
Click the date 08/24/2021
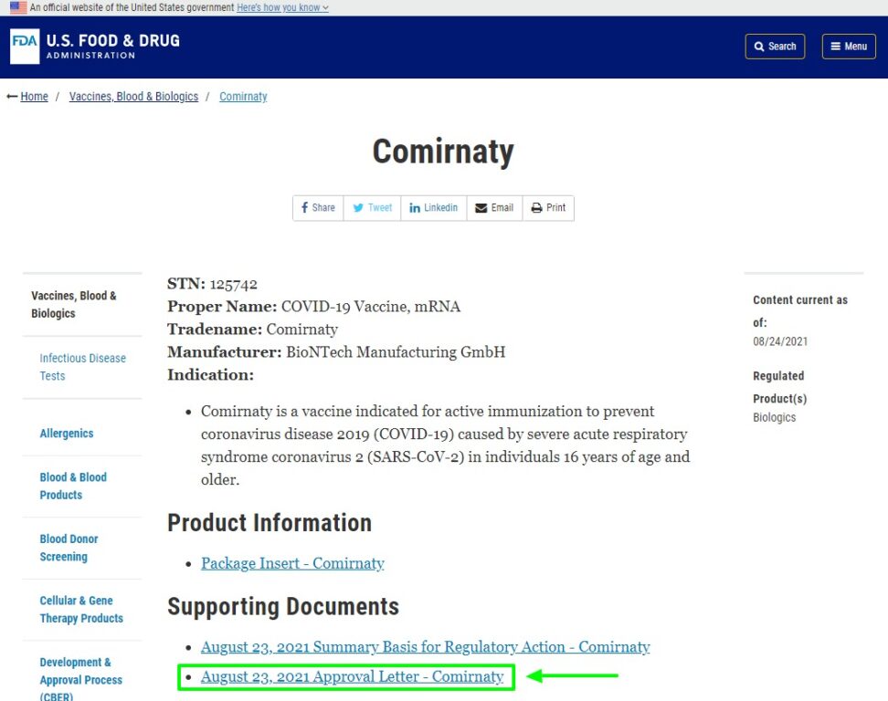coord(780,341)
